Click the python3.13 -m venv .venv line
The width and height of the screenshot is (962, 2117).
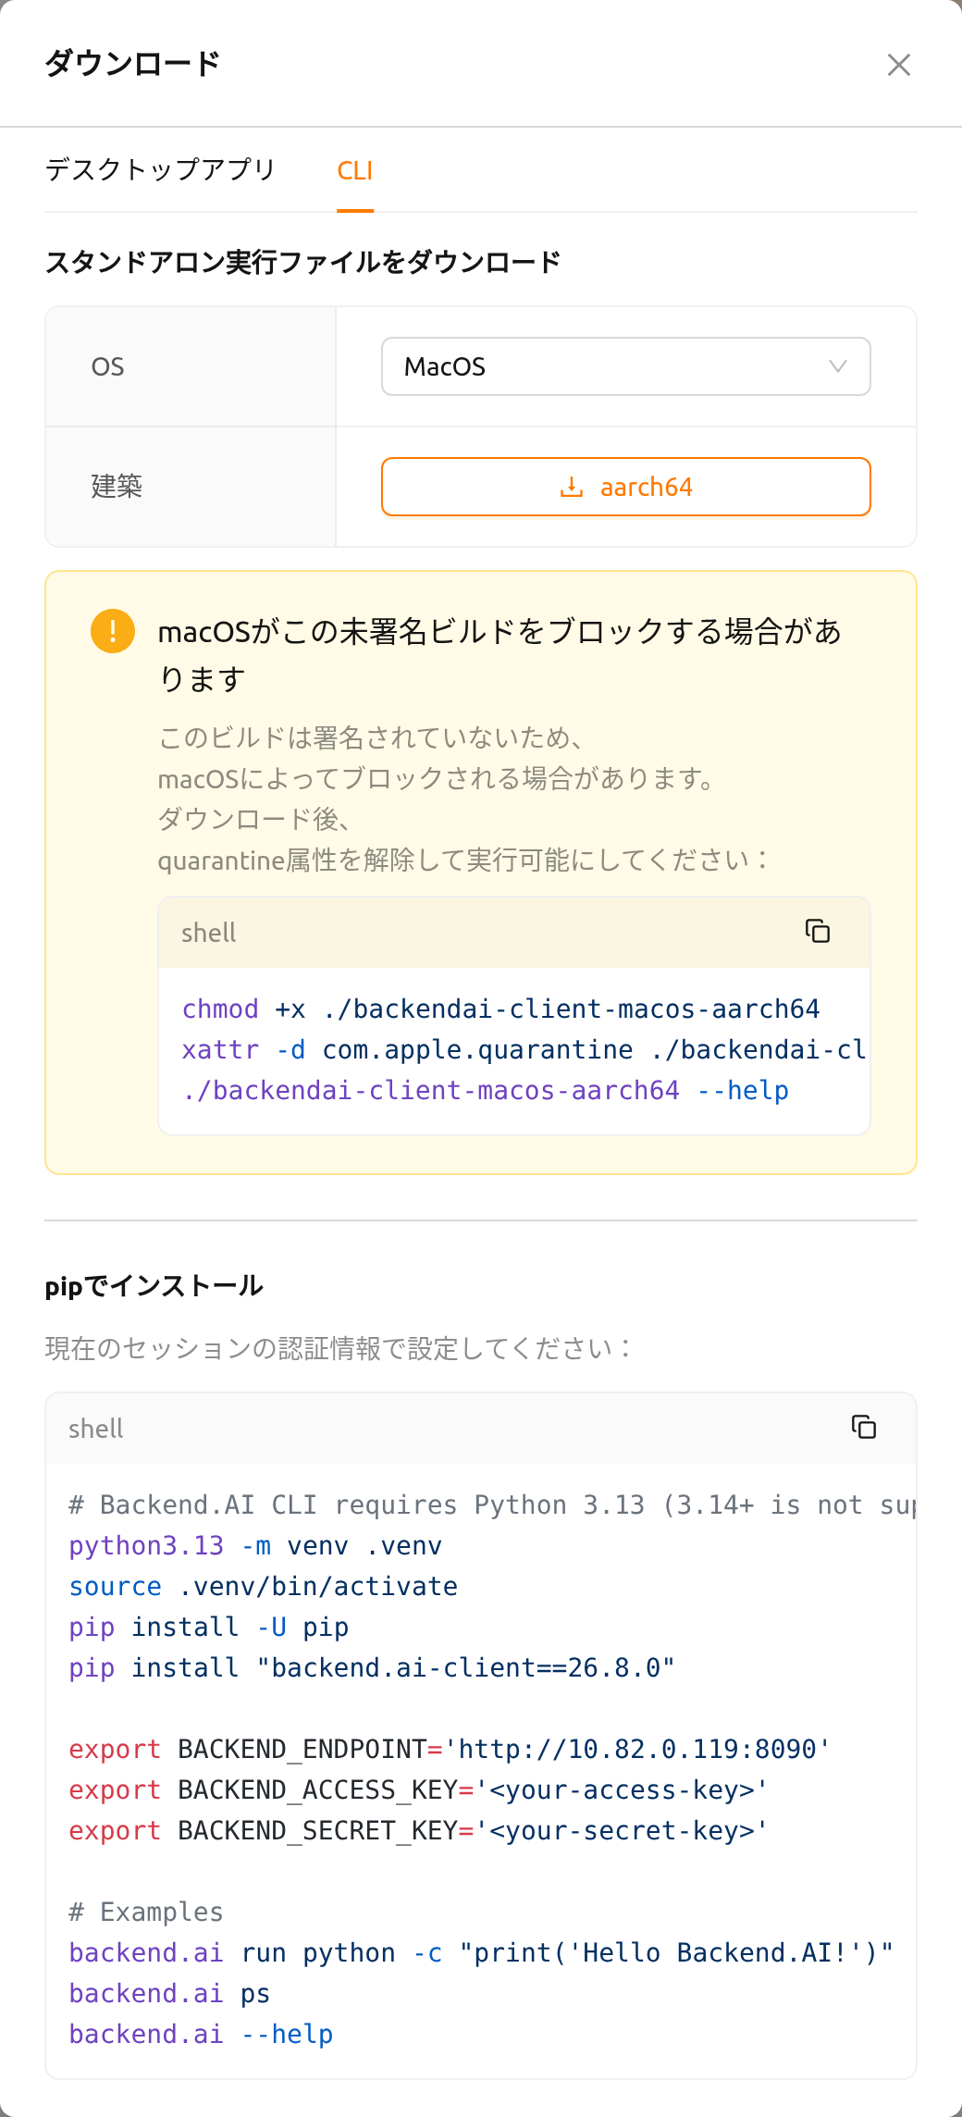click(x=255, y=1545)
